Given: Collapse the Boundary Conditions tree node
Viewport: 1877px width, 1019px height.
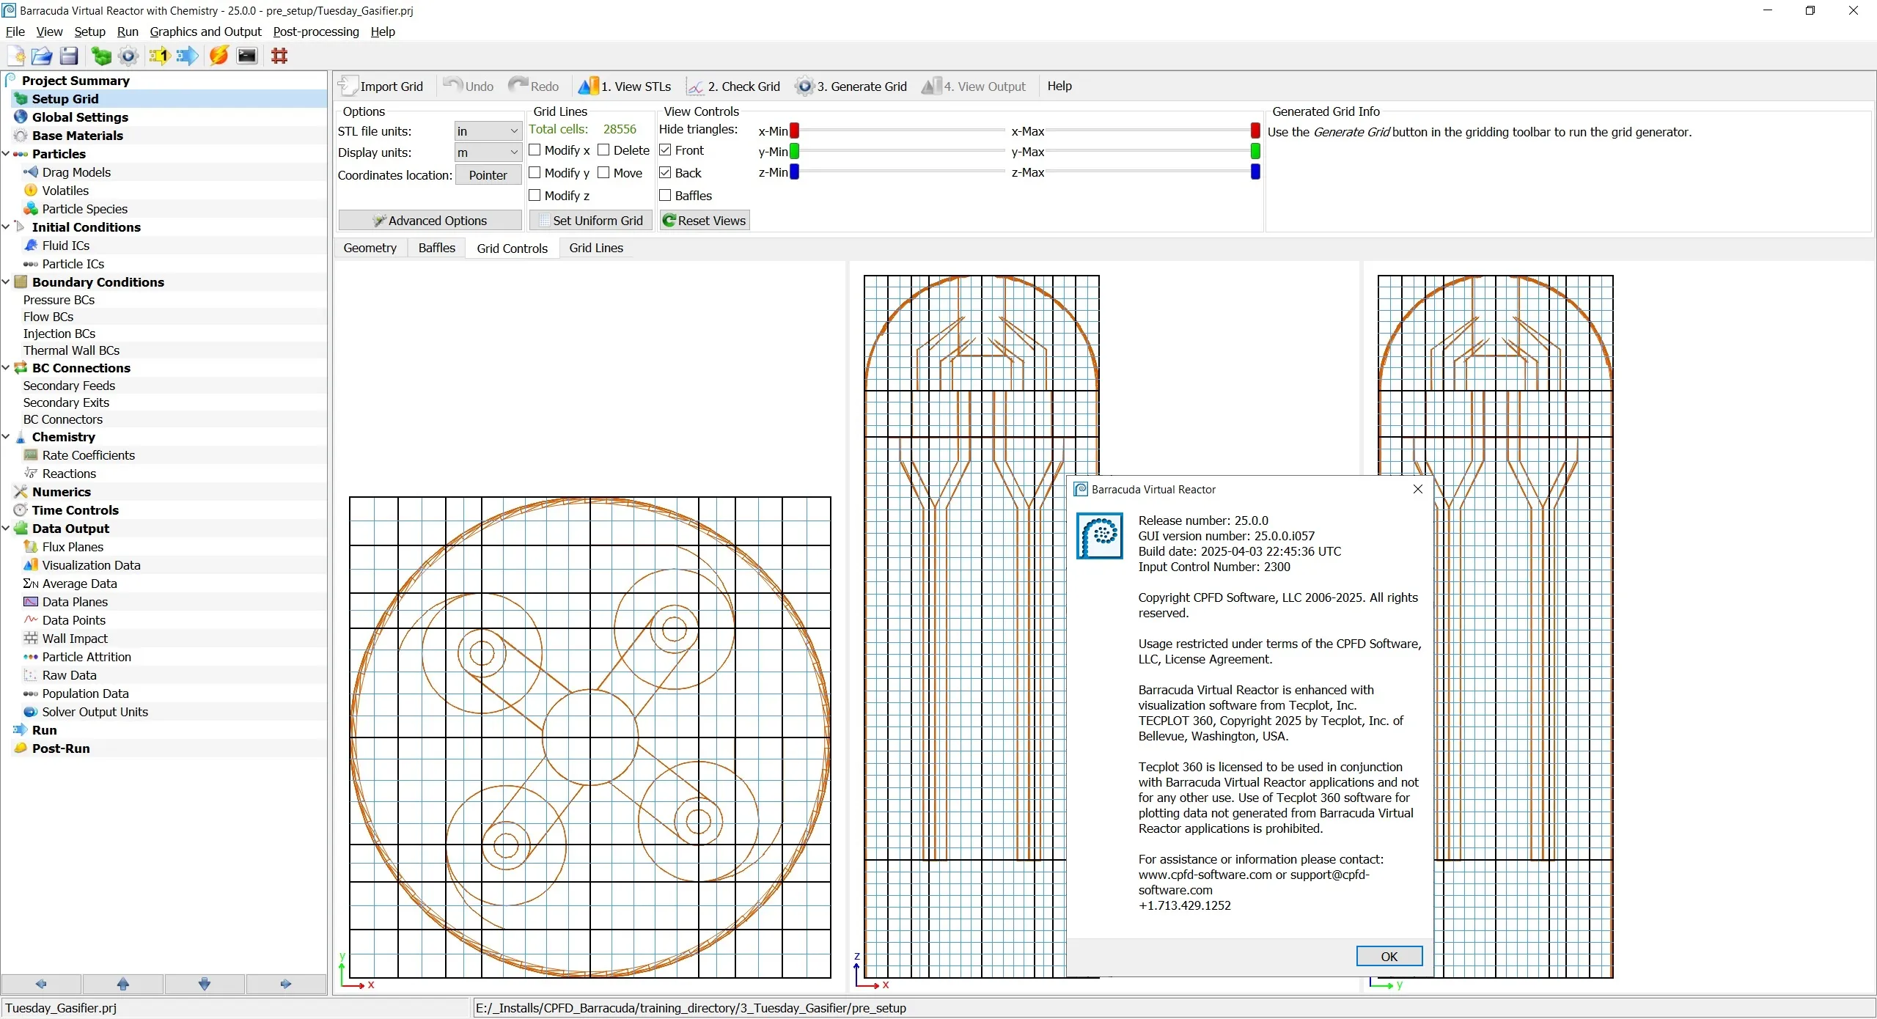Looking at the screenshot, I should coord(6,282).
